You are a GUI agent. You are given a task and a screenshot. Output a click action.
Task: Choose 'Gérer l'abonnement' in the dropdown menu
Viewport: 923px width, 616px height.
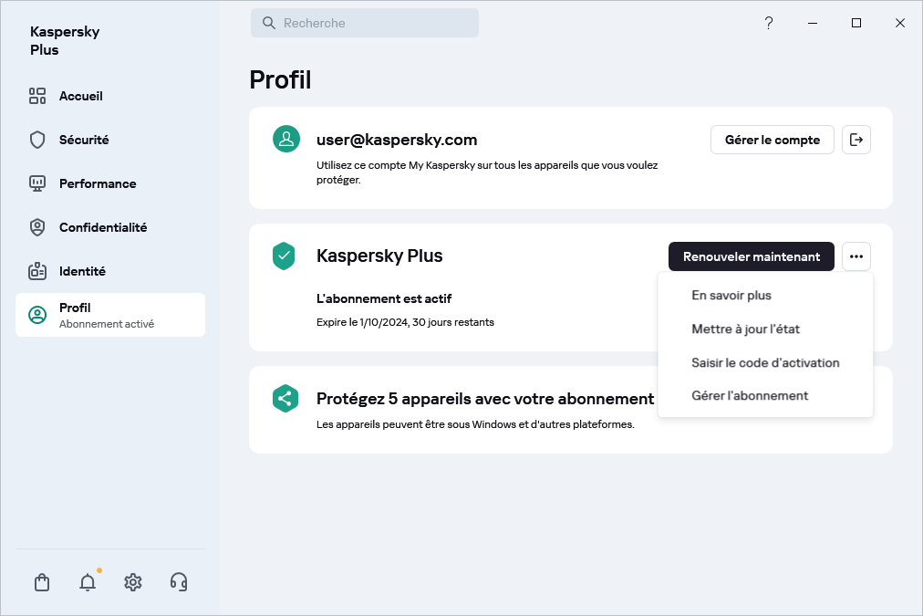[x=750, y=395]
